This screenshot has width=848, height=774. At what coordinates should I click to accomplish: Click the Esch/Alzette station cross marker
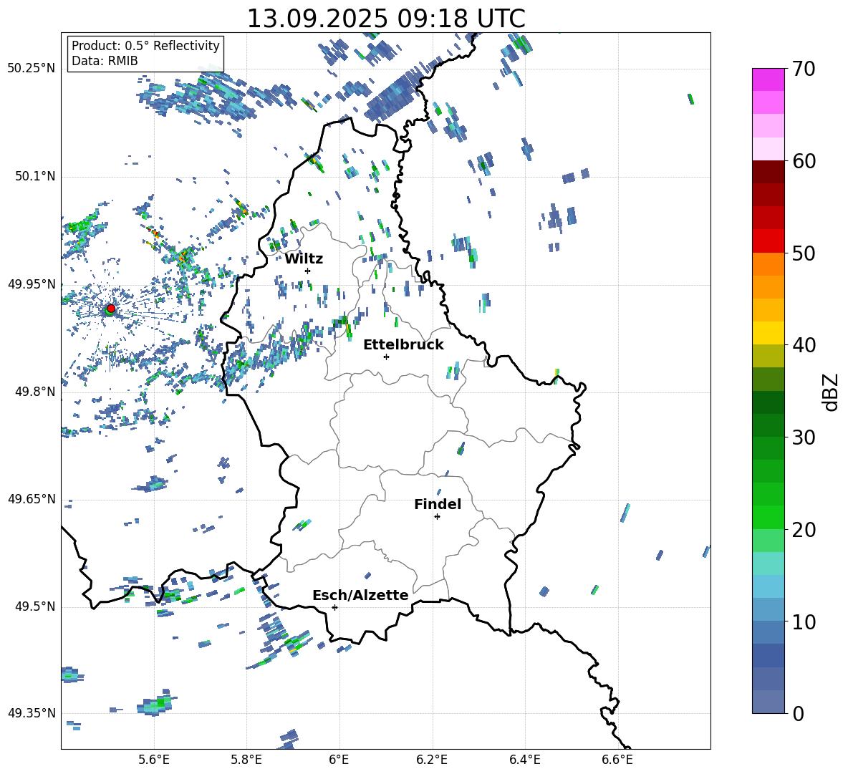tap(334, 607)
